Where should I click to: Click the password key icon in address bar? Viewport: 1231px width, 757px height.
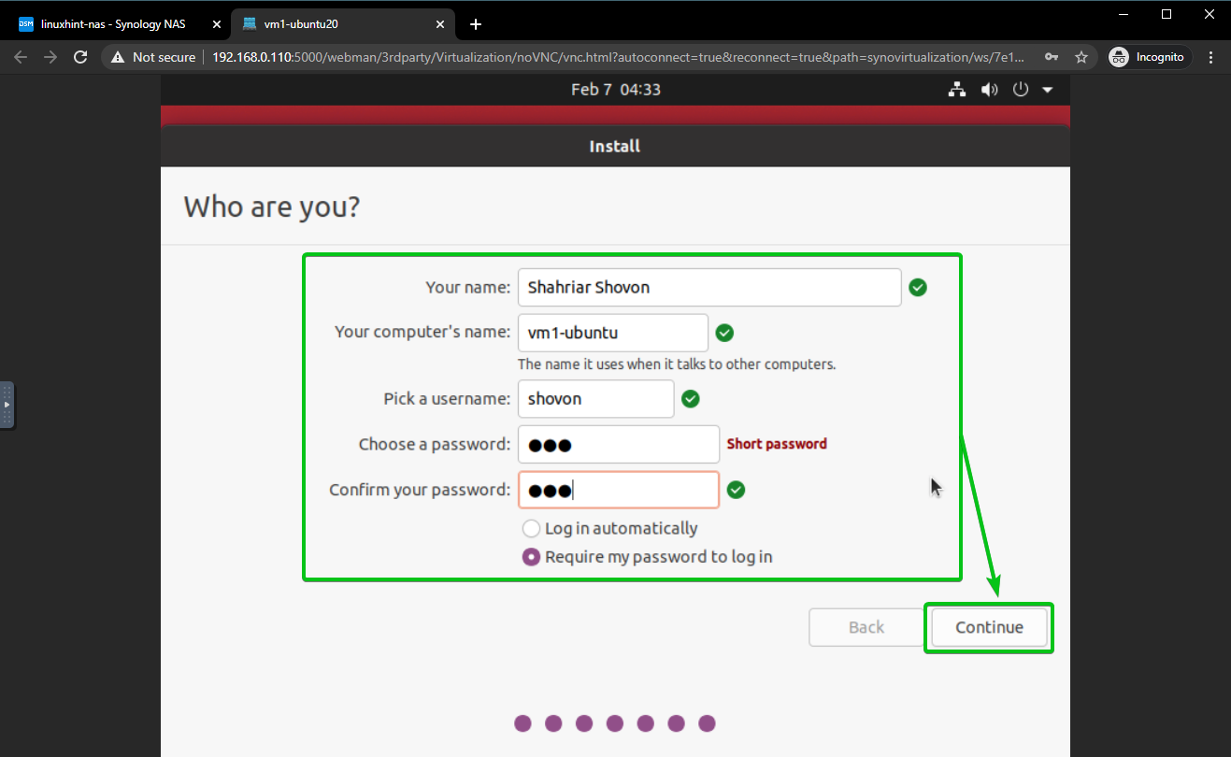[x=1052, y=57]
